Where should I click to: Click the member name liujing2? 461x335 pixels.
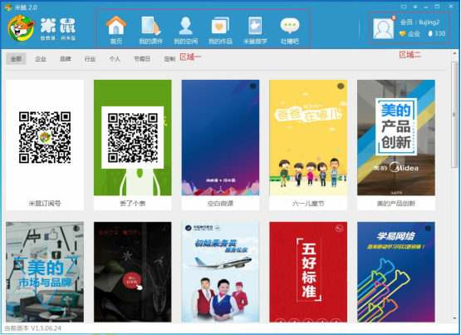429,22
